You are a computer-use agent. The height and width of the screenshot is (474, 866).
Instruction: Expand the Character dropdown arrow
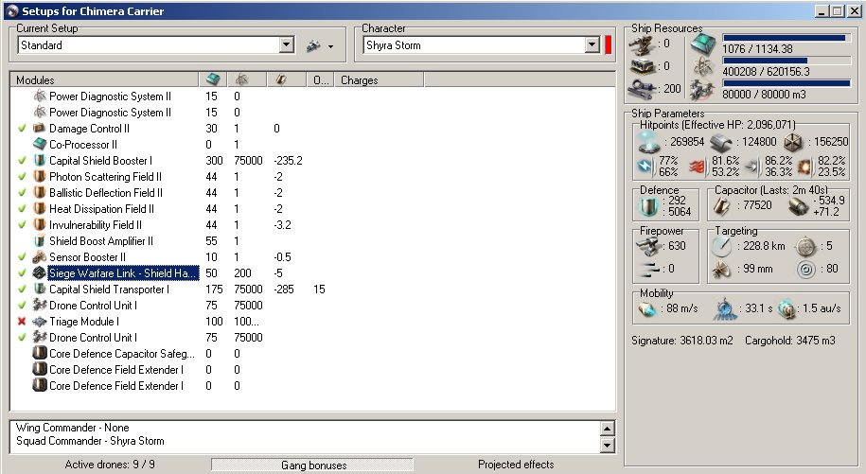point(592,45)
